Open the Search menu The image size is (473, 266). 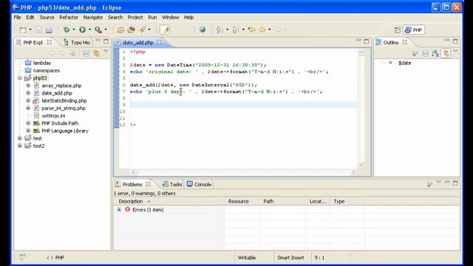[x=115, y=17]
